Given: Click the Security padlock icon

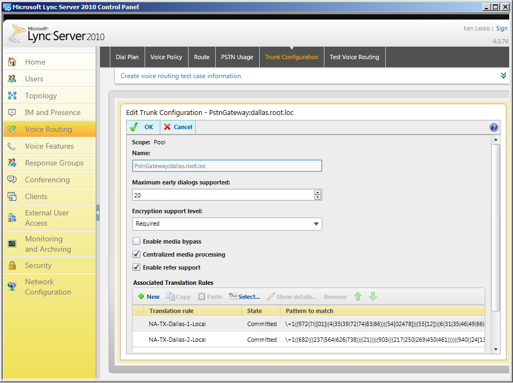Looking at the screenshot, I should tap(12, 265).
